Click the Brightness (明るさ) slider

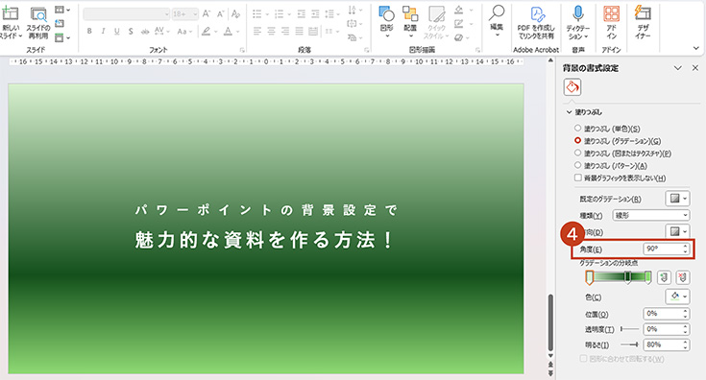click(x=629, y=344)
